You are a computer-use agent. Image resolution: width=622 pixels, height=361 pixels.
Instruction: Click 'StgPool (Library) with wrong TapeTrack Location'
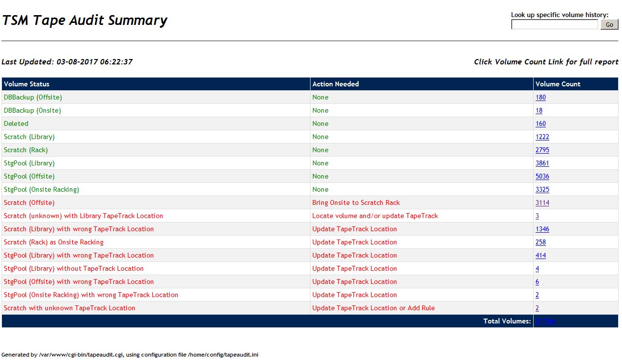pyautogui.click(x=79, y=256)
